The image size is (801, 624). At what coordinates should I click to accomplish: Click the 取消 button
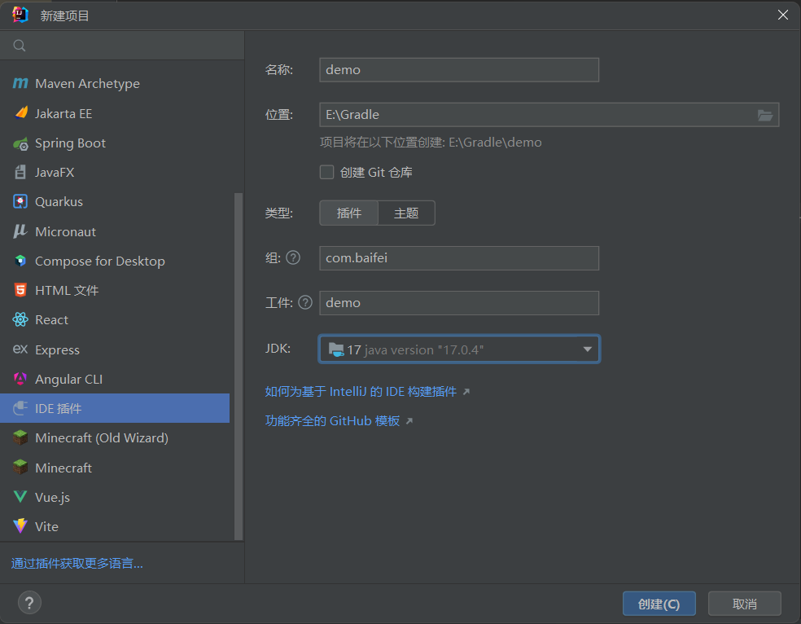point(744,604)
